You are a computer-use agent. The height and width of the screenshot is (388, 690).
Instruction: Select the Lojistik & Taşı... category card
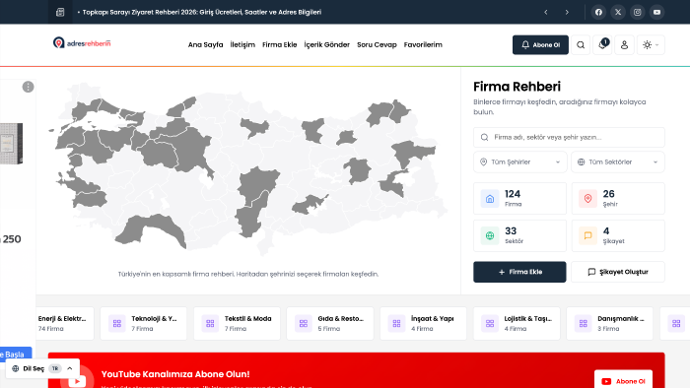[517, 323]
